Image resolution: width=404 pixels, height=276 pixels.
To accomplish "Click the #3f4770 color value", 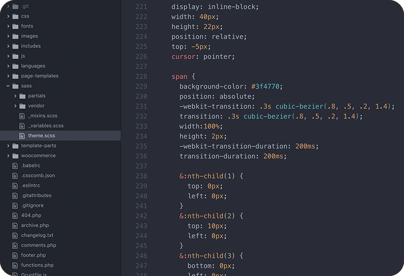I will [x=266, y=86].
